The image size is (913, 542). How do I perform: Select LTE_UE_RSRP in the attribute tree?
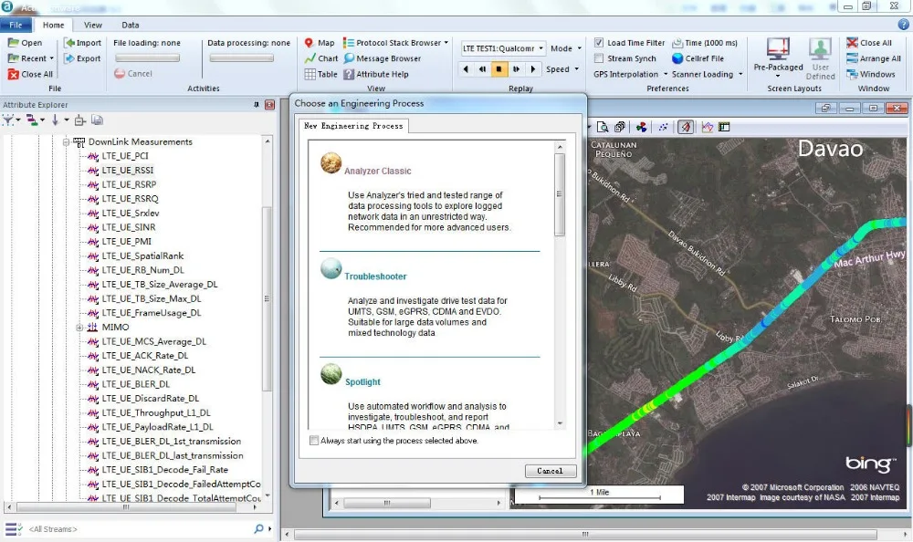(x=129, y=184)
